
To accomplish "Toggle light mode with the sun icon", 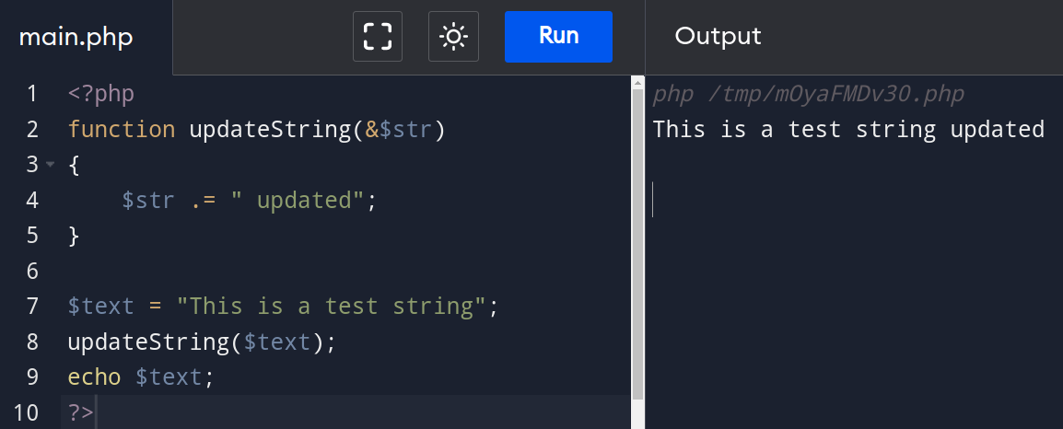I will 453,37.
